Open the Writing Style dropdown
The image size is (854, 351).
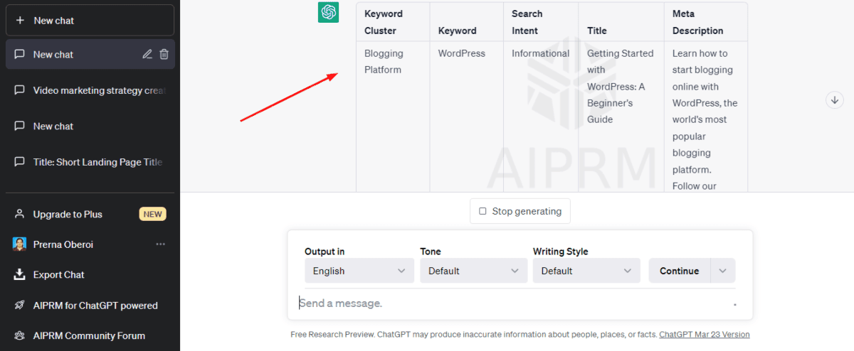[x=586, y=271]
